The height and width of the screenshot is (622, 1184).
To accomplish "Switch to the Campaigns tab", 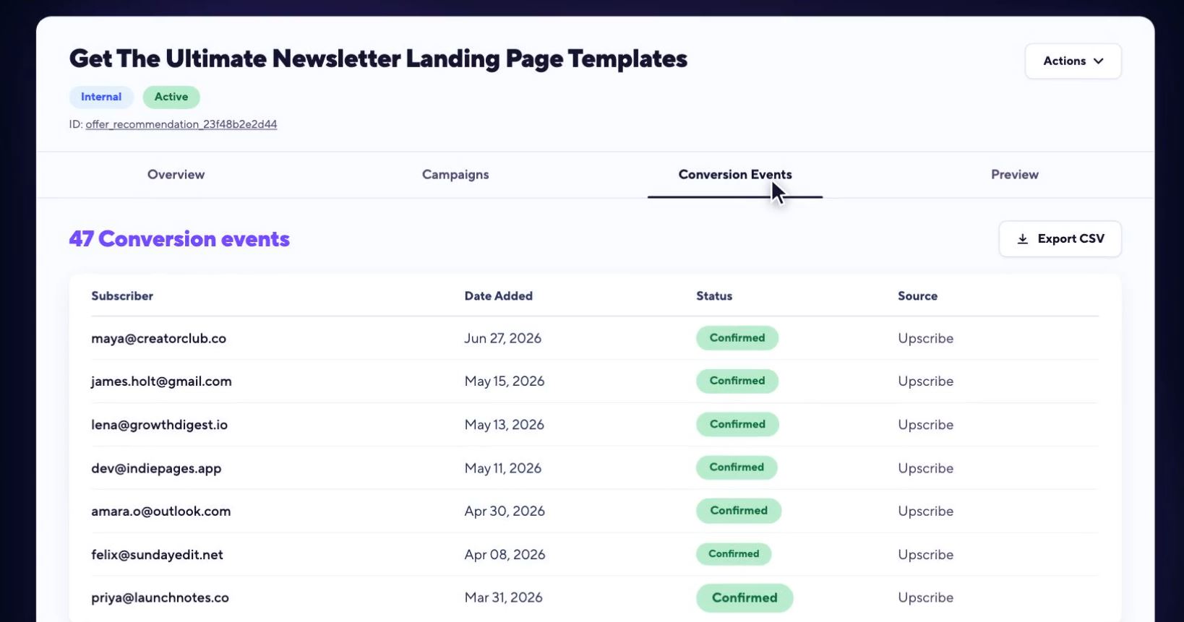I will (x=455, y=175).
